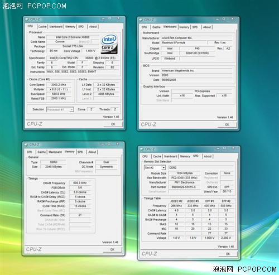
Task: Click OK in the SPD window
Action: pos(228,254)
